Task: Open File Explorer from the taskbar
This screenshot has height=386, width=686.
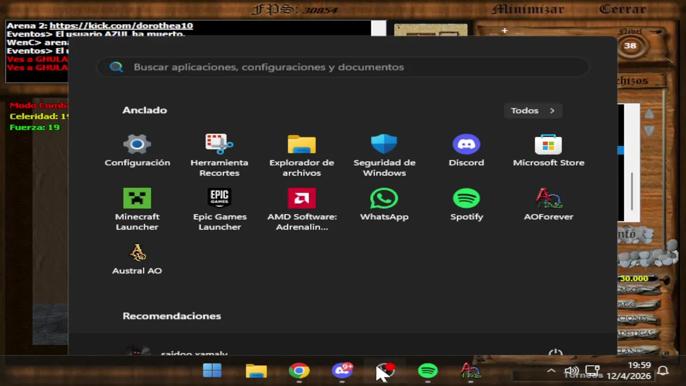Action: (x=256, y=370)
